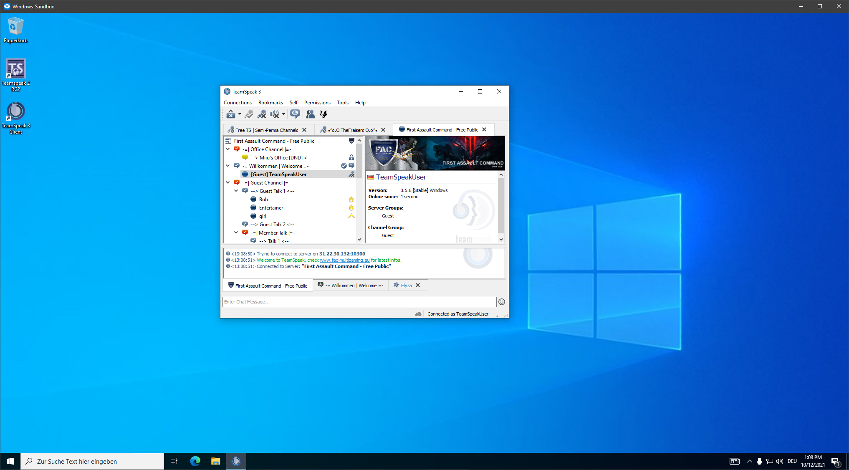Open the mute speakers dropdown arrow

tap(283, 114)
